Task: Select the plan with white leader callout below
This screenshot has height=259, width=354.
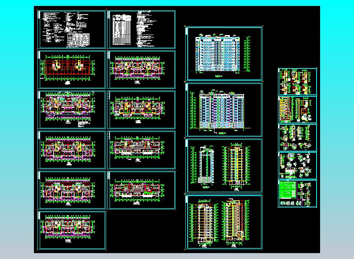Action: (142, 150)
